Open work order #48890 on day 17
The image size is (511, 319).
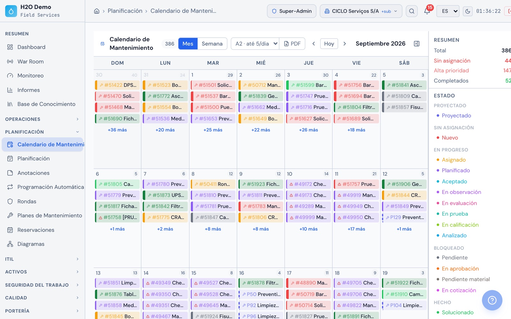pyautogui.click(x=309, y=283)
